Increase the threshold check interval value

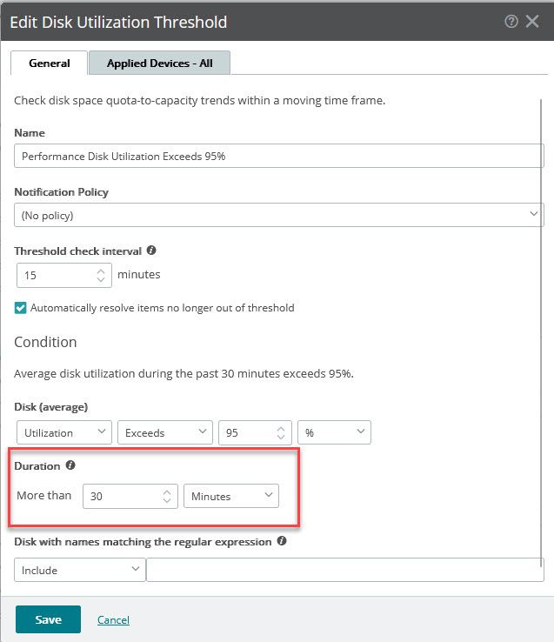(x=101, y=271)
